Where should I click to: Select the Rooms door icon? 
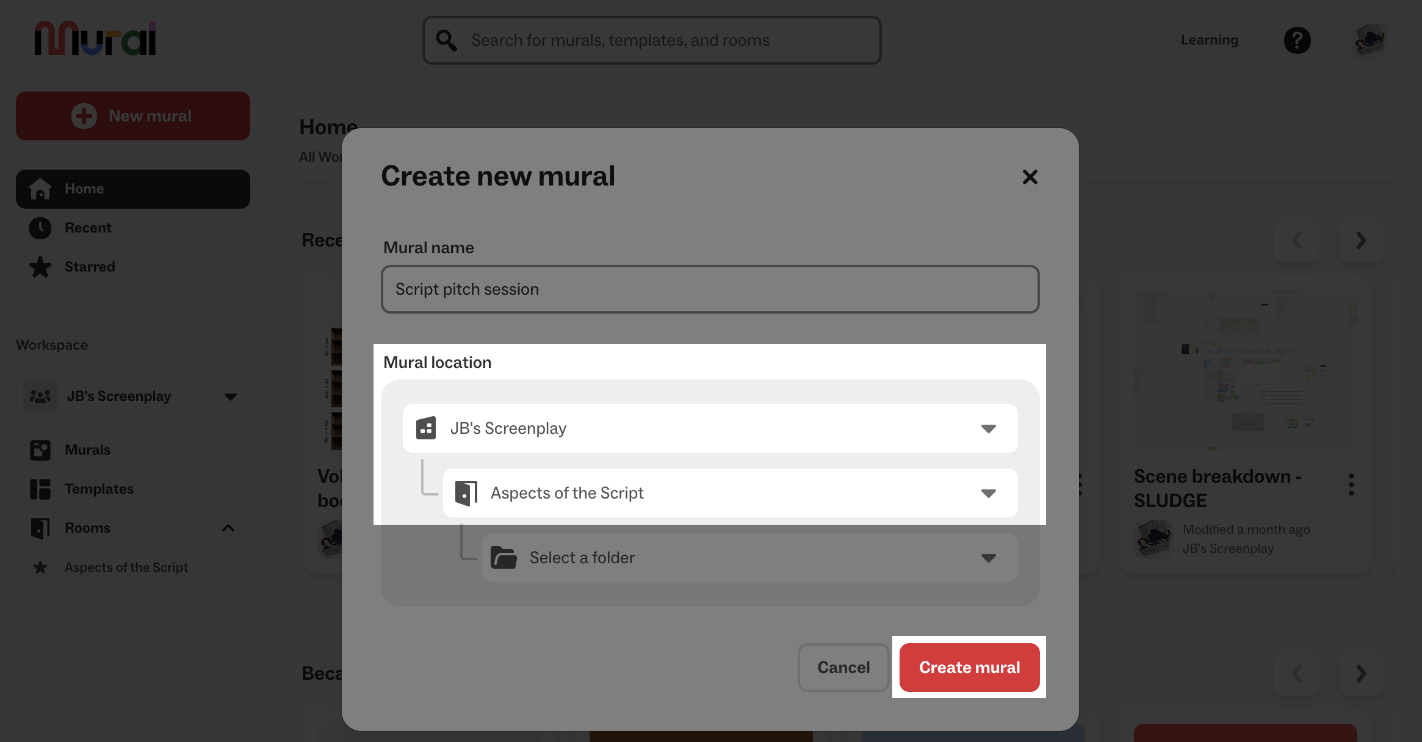[x=40, y=528]
